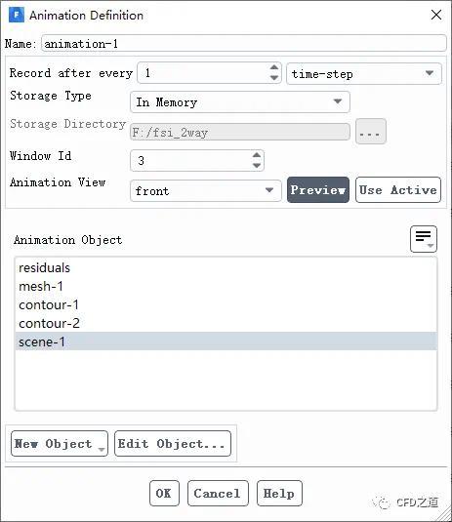This screenshot has width=452, height=522.
Task: Click the Use Active button
Action: point(398,189)
